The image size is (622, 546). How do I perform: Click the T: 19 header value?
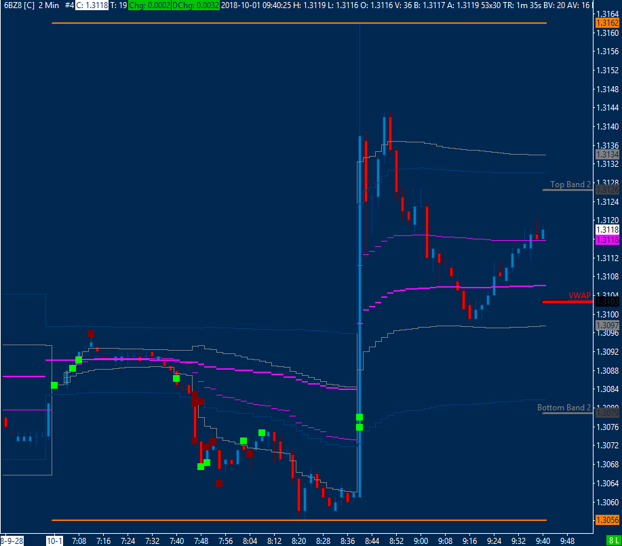click(118, 5)
